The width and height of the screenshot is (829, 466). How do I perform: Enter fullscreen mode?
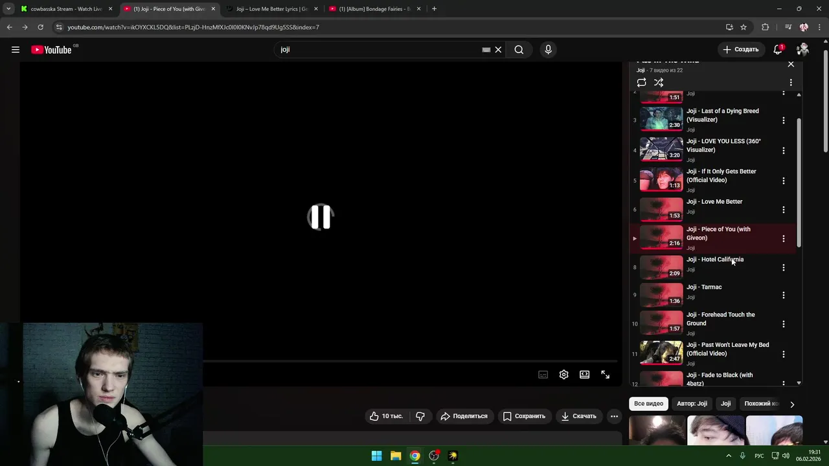click(606, 375)
